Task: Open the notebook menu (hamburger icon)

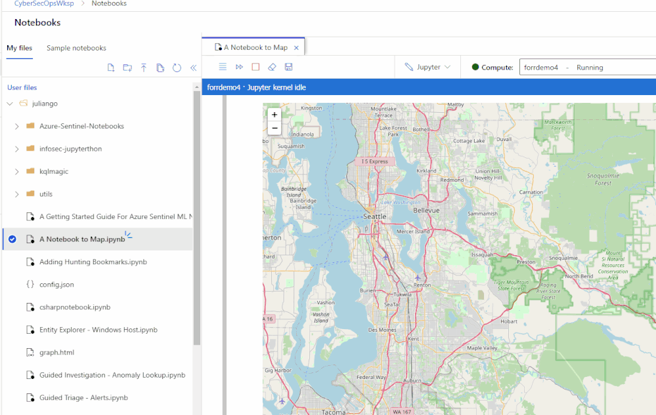Action: (x=223, y=67)
